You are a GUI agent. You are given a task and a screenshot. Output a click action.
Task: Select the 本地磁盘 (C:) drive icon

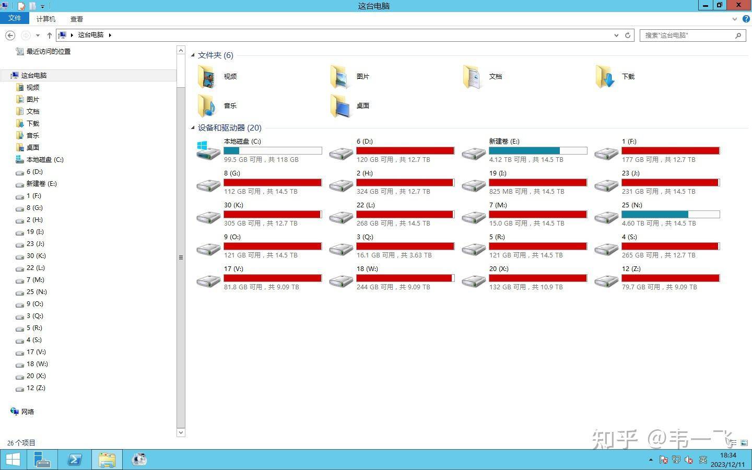[x=208, y=150]
